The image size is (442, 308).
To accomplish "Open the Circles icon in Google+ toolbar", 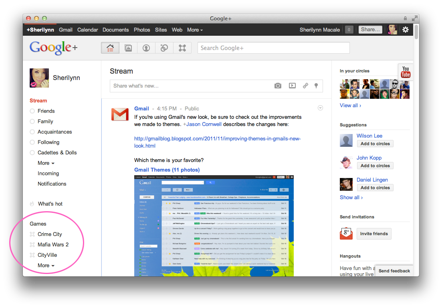I will [x=164, y=48].
